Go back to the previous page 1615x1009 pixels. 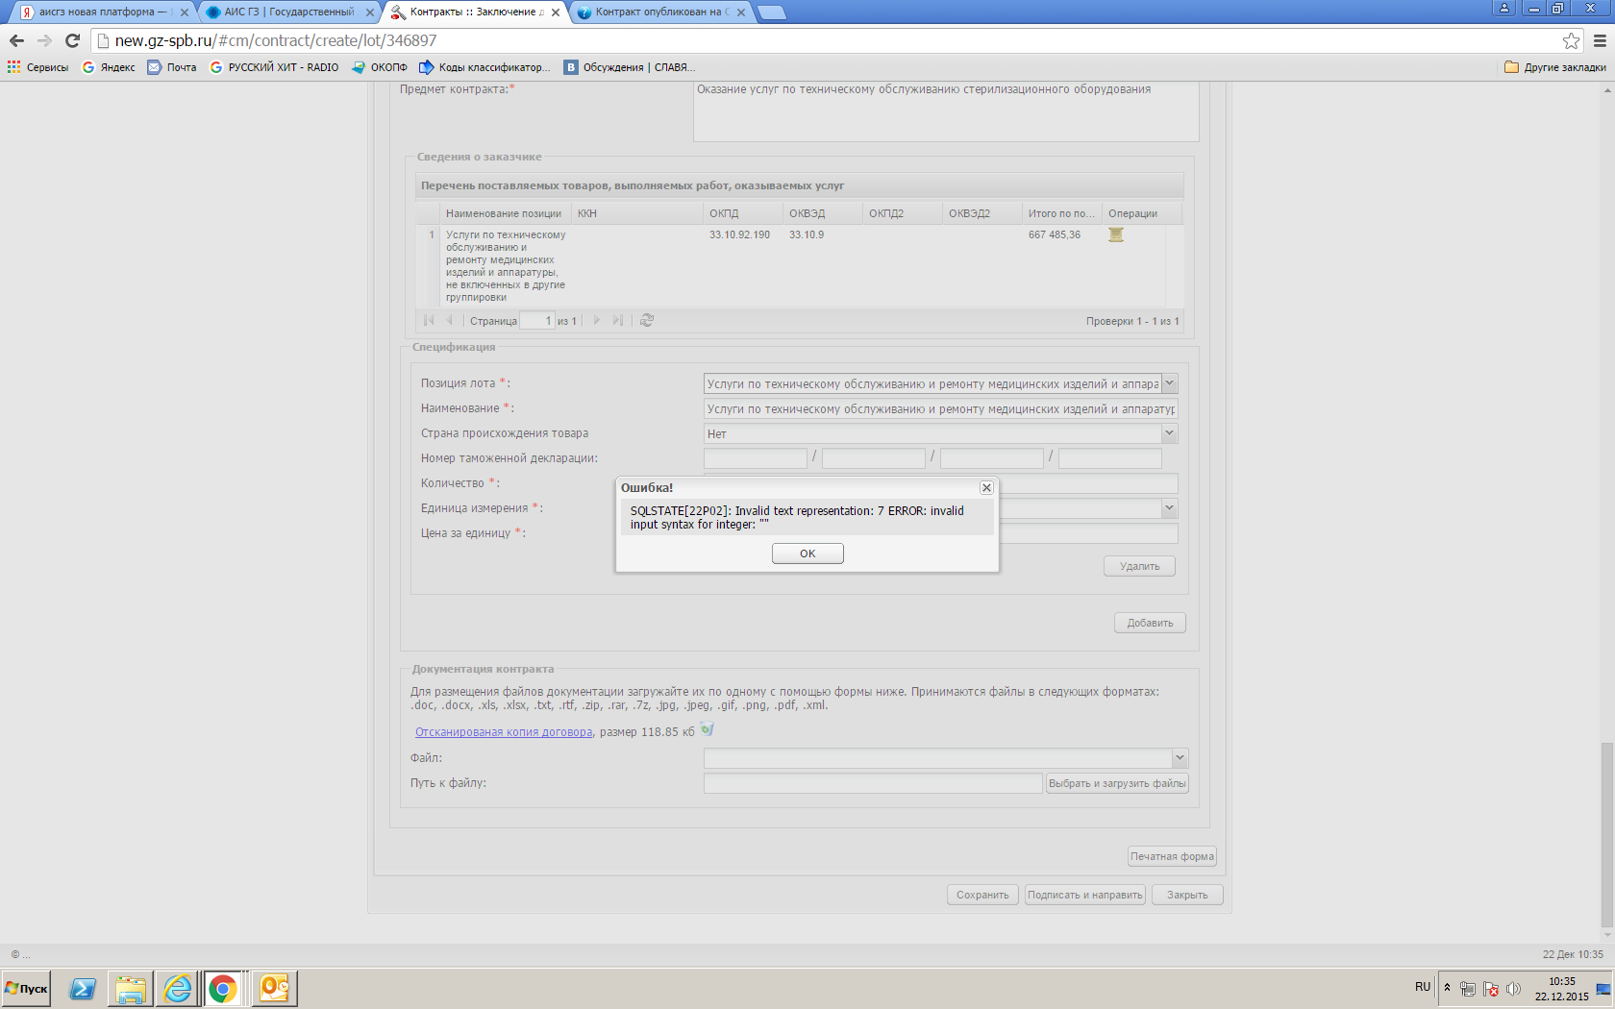(x=16, y=40)
